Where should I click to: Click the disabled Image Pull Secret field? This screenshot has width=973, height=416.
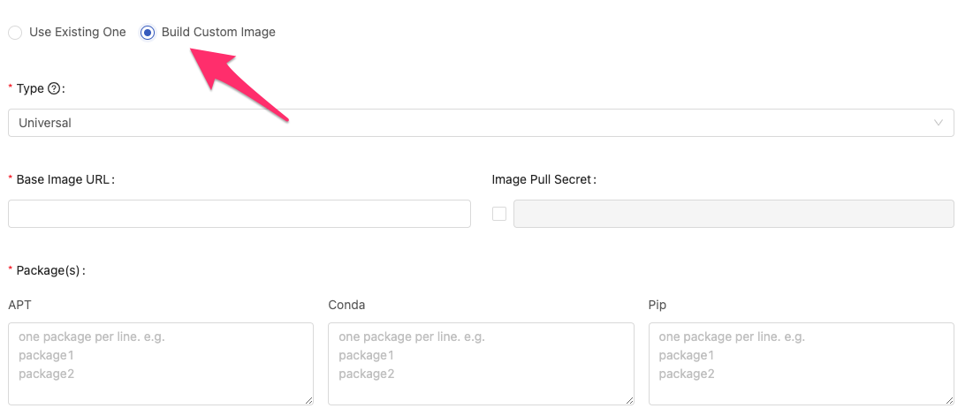pyautogui.click(x=734, y=214)
